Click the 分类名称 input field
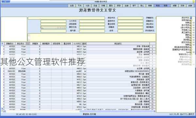This screenshot has width=196, height=118. [x=130, y=24]
